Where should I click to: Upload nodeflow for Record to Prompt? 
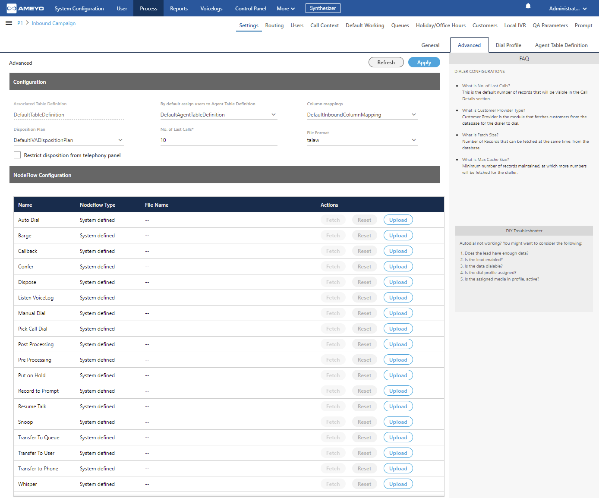coord(398,391)
